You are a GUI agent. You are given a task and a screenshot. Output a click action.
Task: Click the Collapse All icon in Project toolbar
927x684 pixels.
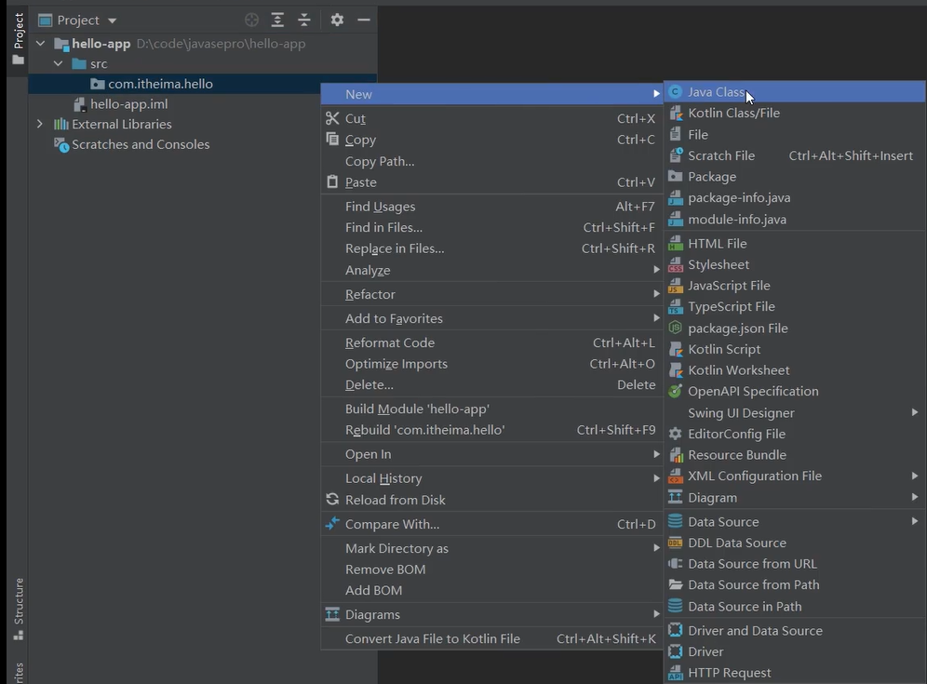coord(303,20)
